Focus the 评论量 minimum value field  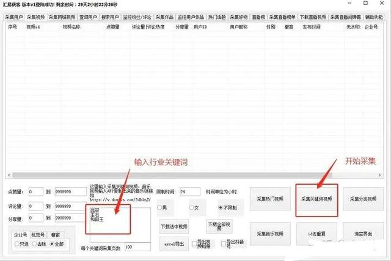[x=35, y=206]
